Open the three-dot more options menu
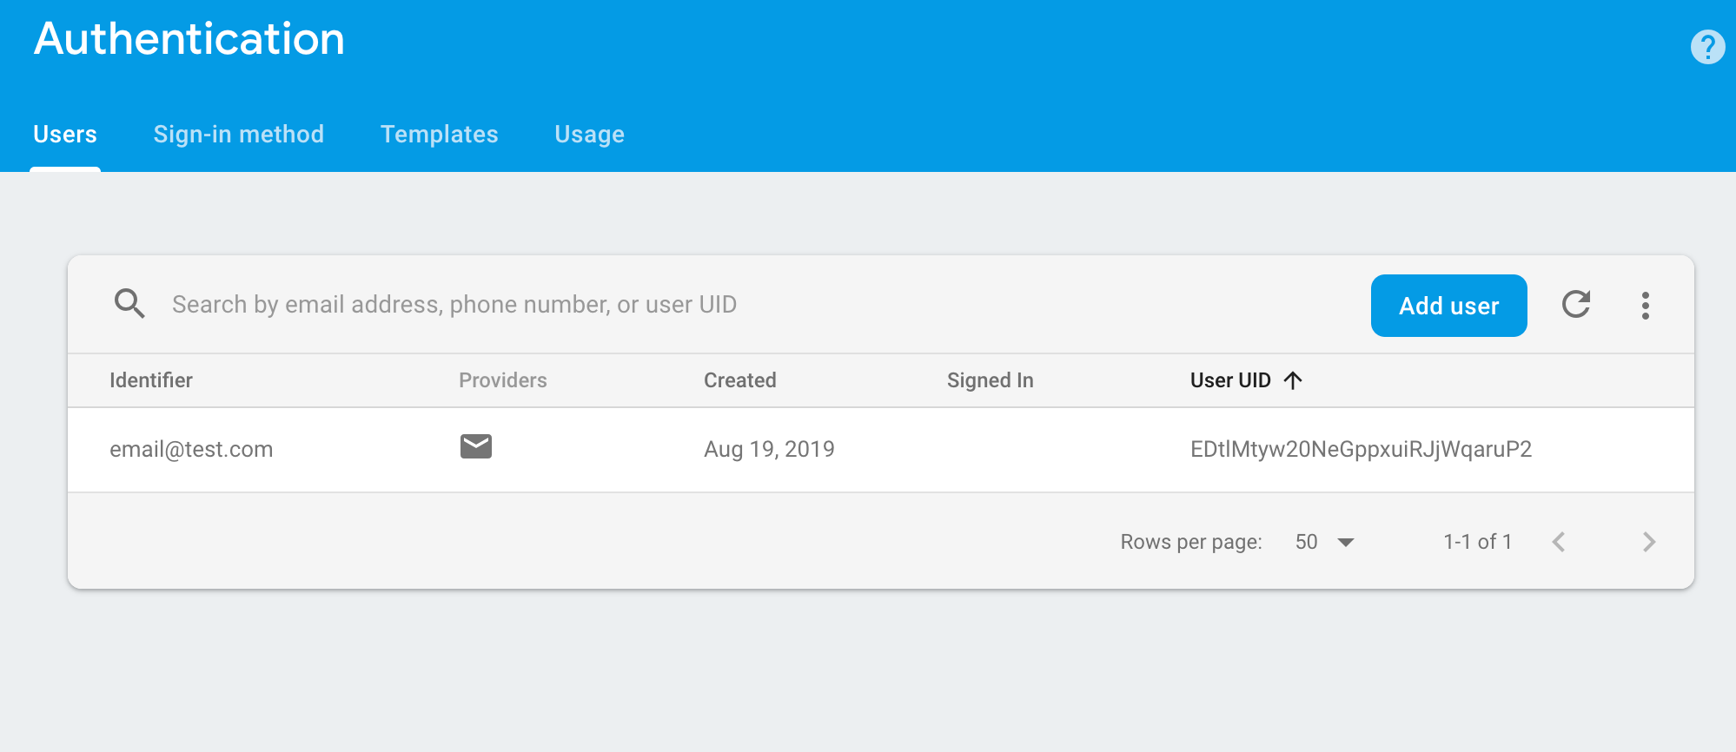1736x752 pixels. coord(1645,306)
